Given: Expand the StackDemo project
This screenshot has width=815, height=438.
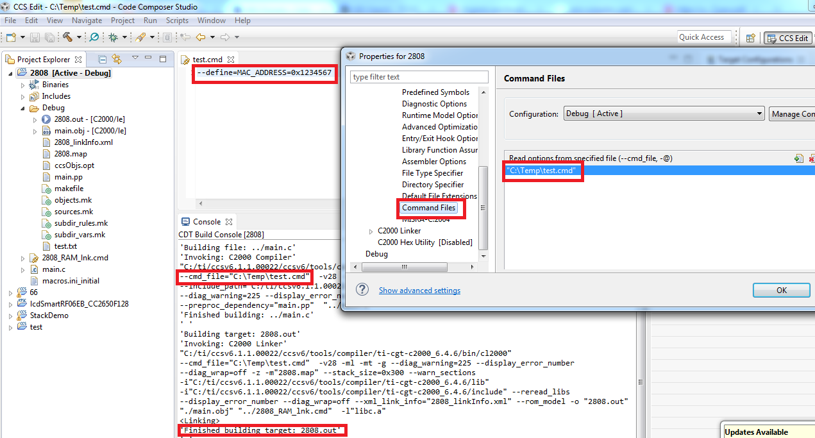Looking at the screenshot, I should click(11, 316).
